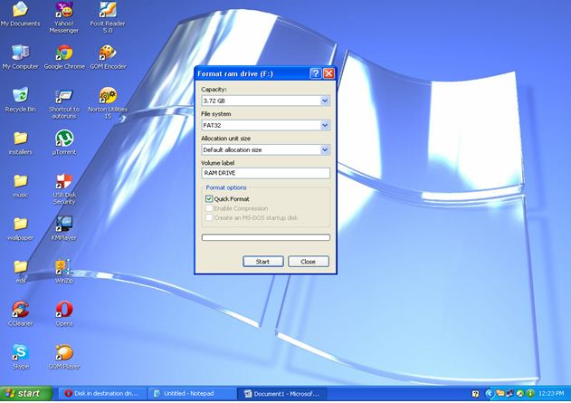
Task: Select the uTorrent desktop icon
Action: pyautogui.click(x=64, y=139)
